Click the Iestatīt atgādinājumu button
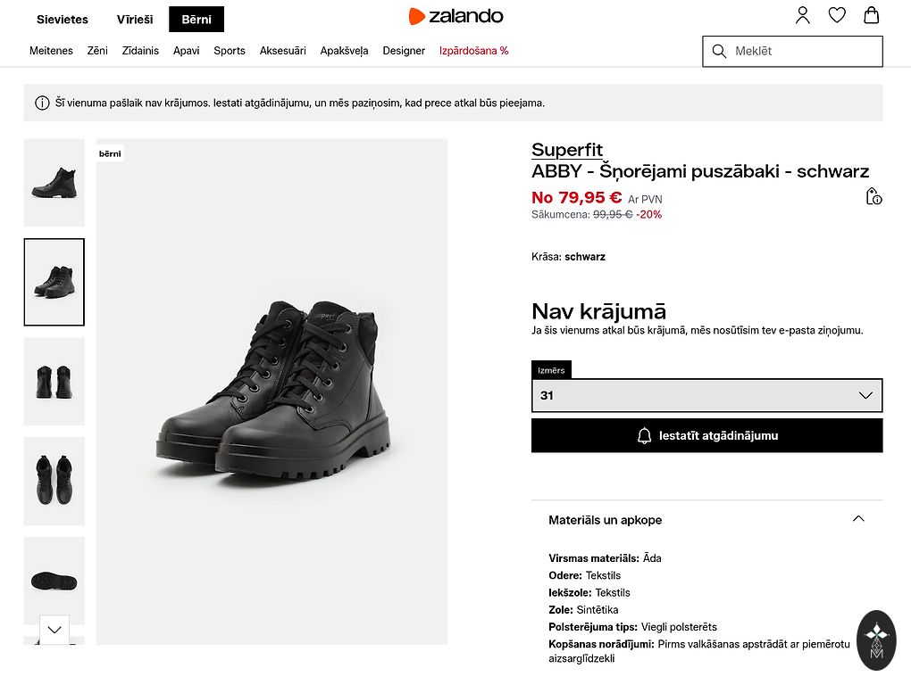The height and width of the screenshot is (685, 911). [706, 436]
